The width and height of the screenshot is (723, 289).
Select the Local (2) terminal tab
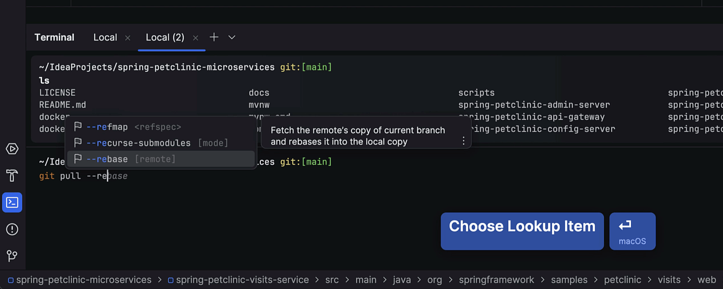pos(165,37)
